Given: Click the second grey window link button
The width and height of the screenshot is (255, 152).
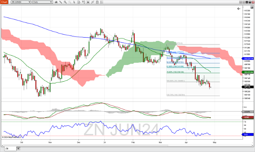Looking at the screenshot, I should point(244,2).
